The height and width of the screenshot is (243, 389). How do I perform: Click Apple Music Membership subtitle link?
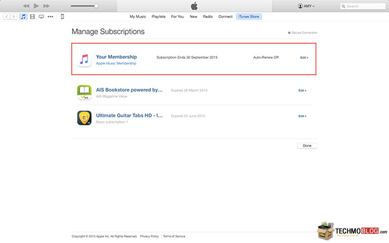116,64
